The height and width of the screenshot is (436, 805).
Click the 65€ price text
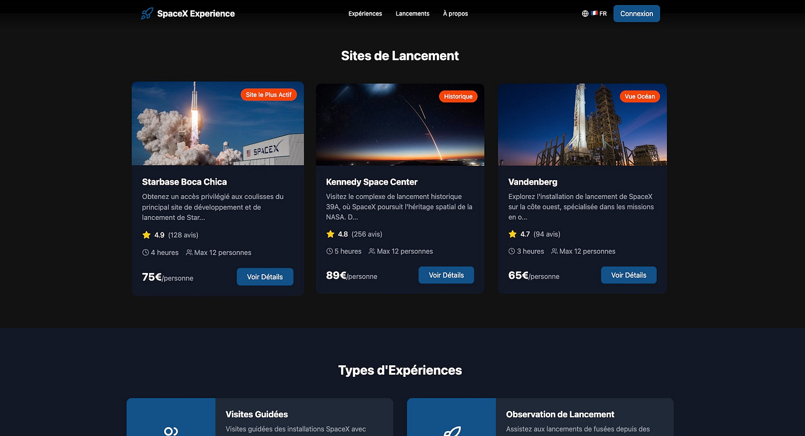click(x=519, y=275)
